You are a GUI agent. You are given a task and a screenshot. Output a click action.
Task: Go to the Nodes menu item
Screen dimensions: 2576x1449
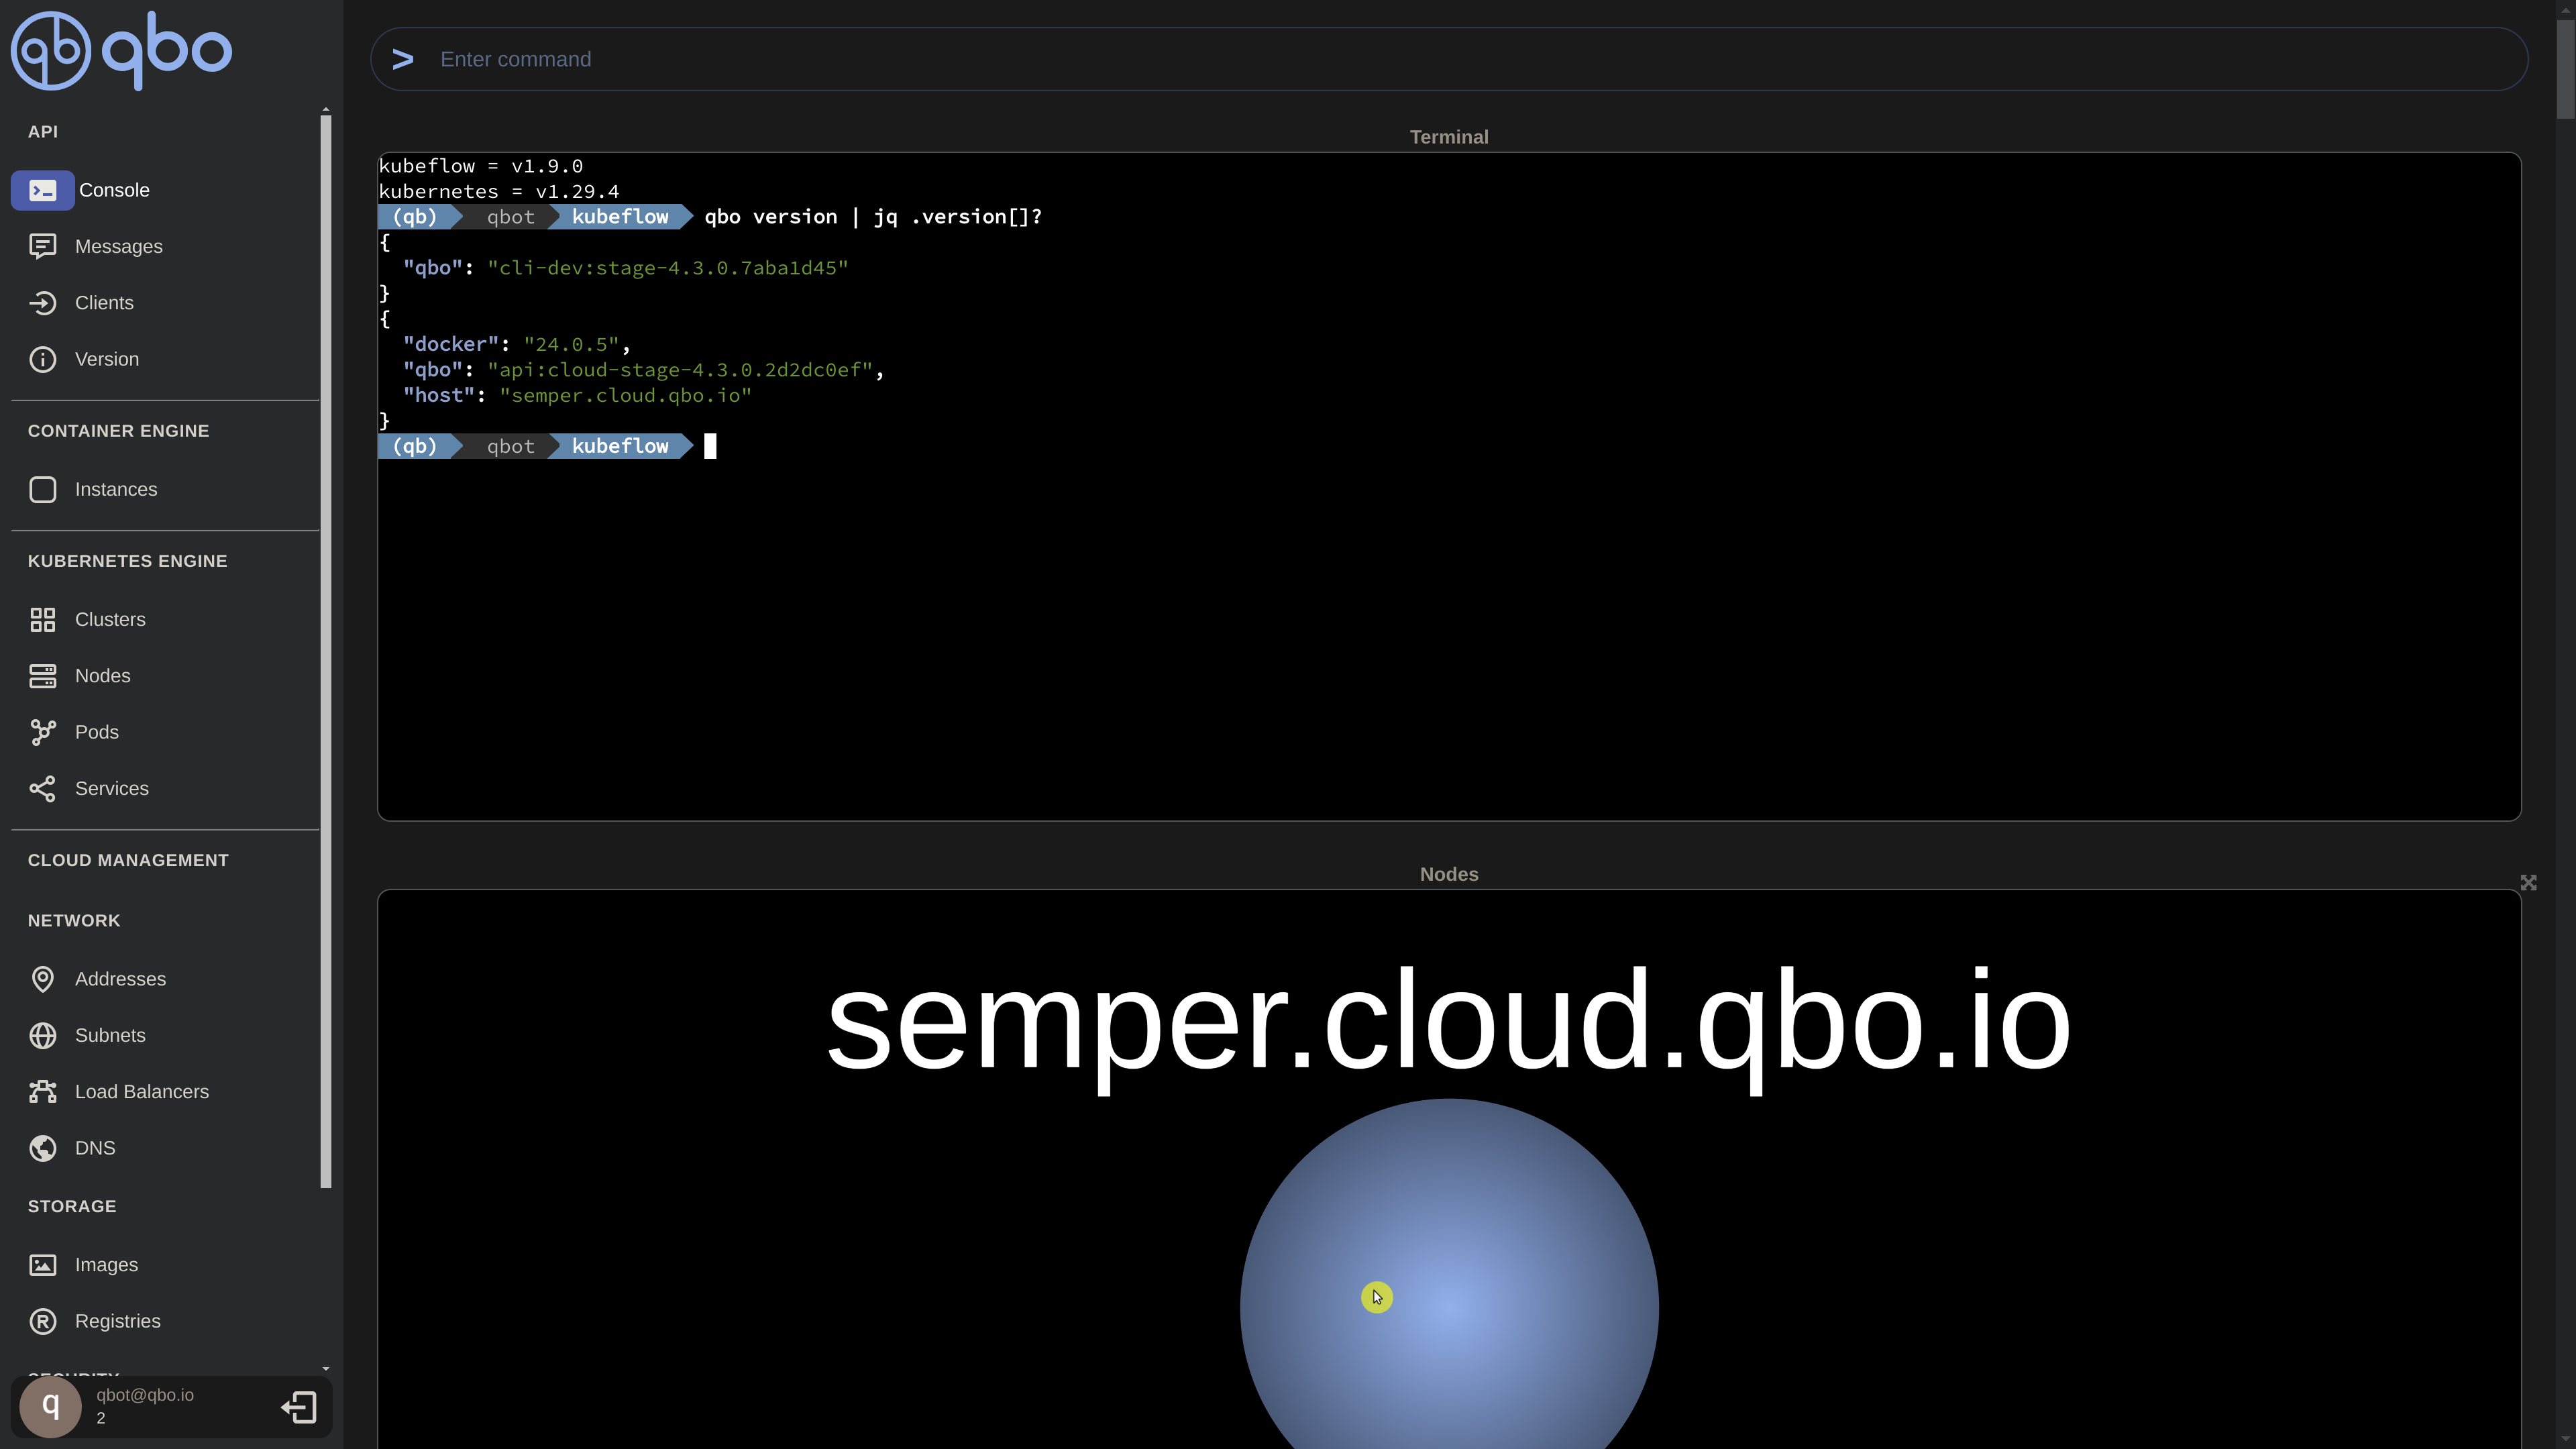tap(102, 676)
